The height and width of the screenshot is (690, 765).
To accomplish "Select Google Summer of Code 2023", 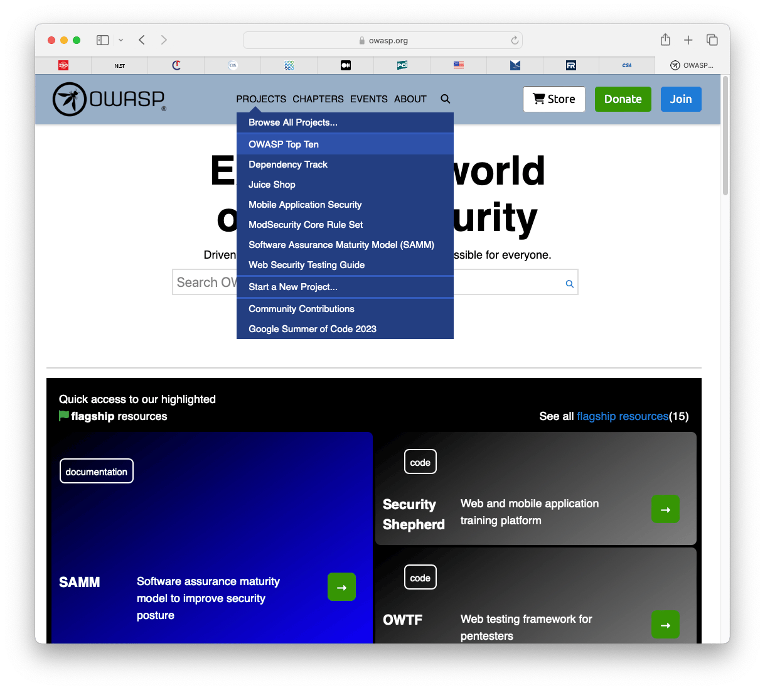I will pyautogui.click(x=345, y=329).
